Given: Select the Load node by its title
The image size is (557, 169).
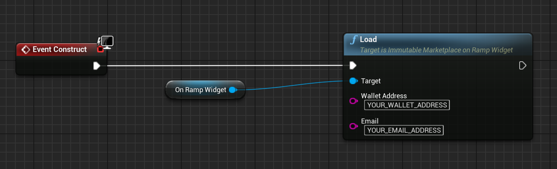Looking at the screenshot, I should tap(368, 39).
